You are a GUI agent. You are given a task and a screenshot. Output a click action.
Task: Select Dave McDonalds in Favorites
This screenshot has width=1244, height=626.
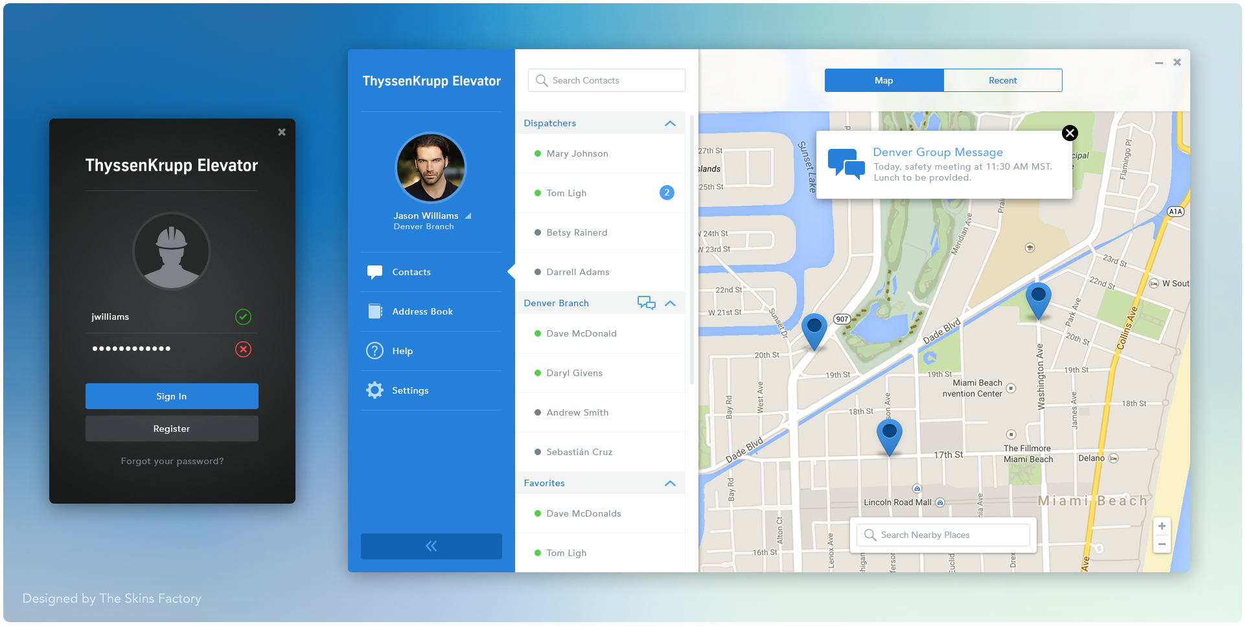click(x=600, y=513)
